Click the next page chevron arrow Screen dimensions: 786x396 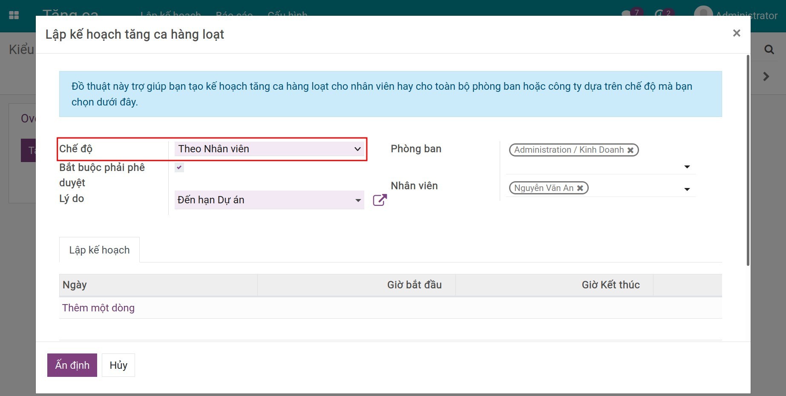[x=766, y=77]
